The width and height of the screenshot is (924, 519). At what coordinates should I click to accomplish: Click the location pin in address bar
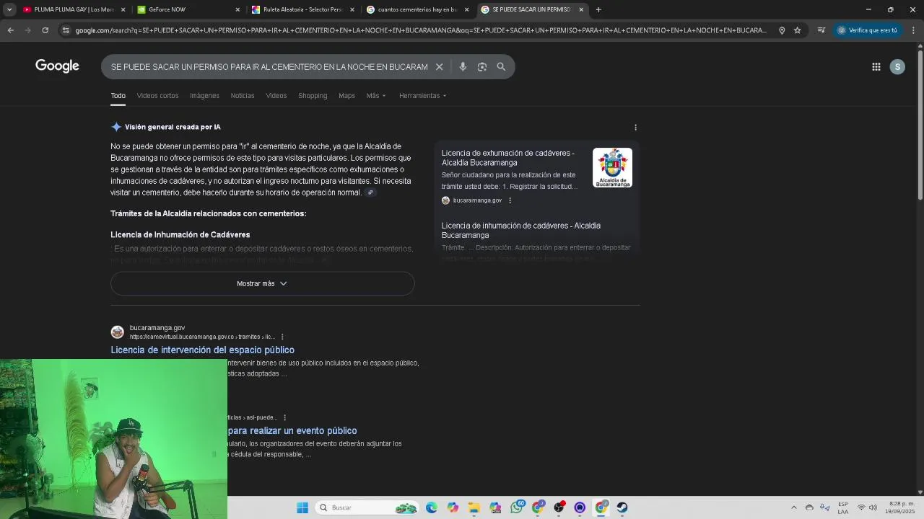[782, 30]
